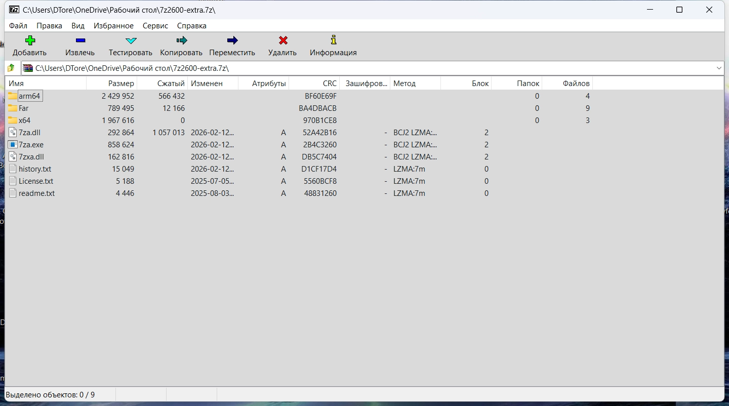This screenshot has height=406, width=729.
Task: Click the blue minus Extract icon
Action: tap(80, 40)
